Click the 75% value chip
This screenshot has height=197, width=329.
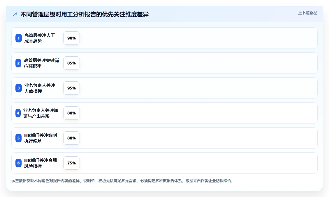coord(72,163)
